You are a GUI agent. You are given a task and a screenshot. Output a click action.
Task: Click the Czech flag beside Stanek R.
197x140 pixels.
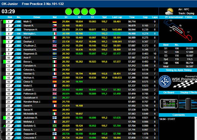[x=55, y=26]
